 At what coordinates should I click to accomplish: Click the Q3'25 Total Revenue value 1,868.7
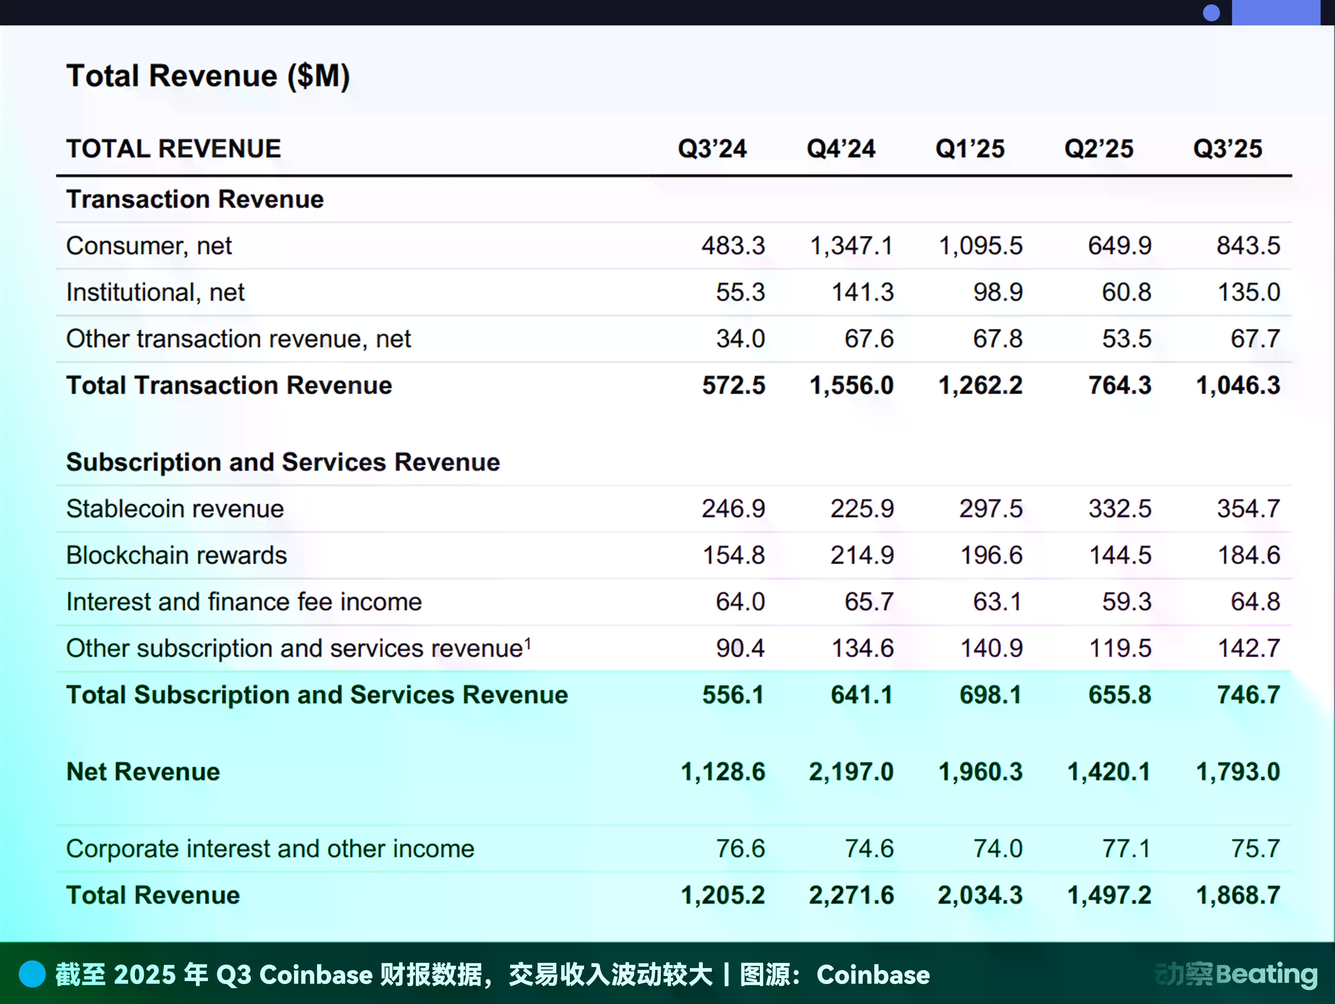1238,895
